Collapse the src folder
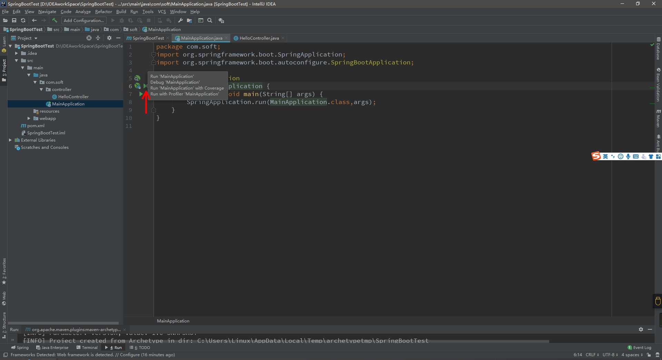662x360 pixels. [x=16, y=61]
